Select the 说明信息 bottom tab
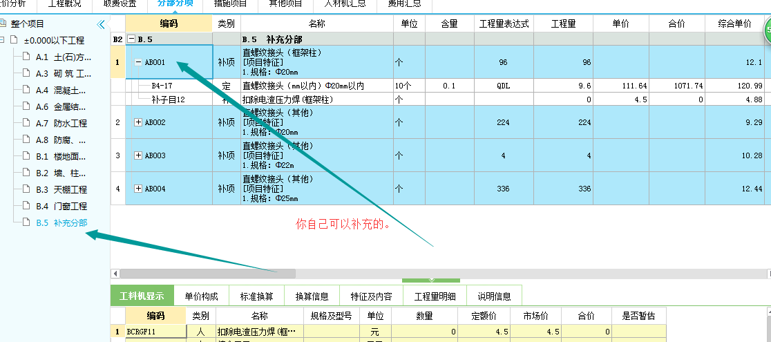Image resolution: width=771 pixels, height=342 pixels. pyautogui.click(x=494, y=296)
